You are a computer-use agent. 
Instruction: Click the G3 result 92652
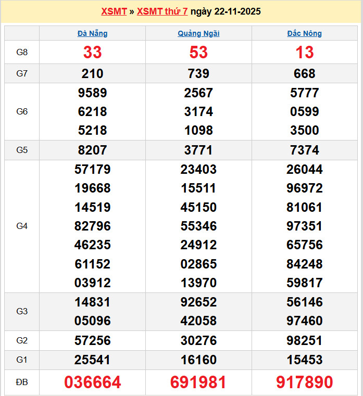coord(198,302)
